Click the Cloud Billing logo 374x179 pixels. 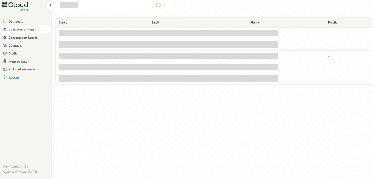pyautogui.click(x=15, y=5)
